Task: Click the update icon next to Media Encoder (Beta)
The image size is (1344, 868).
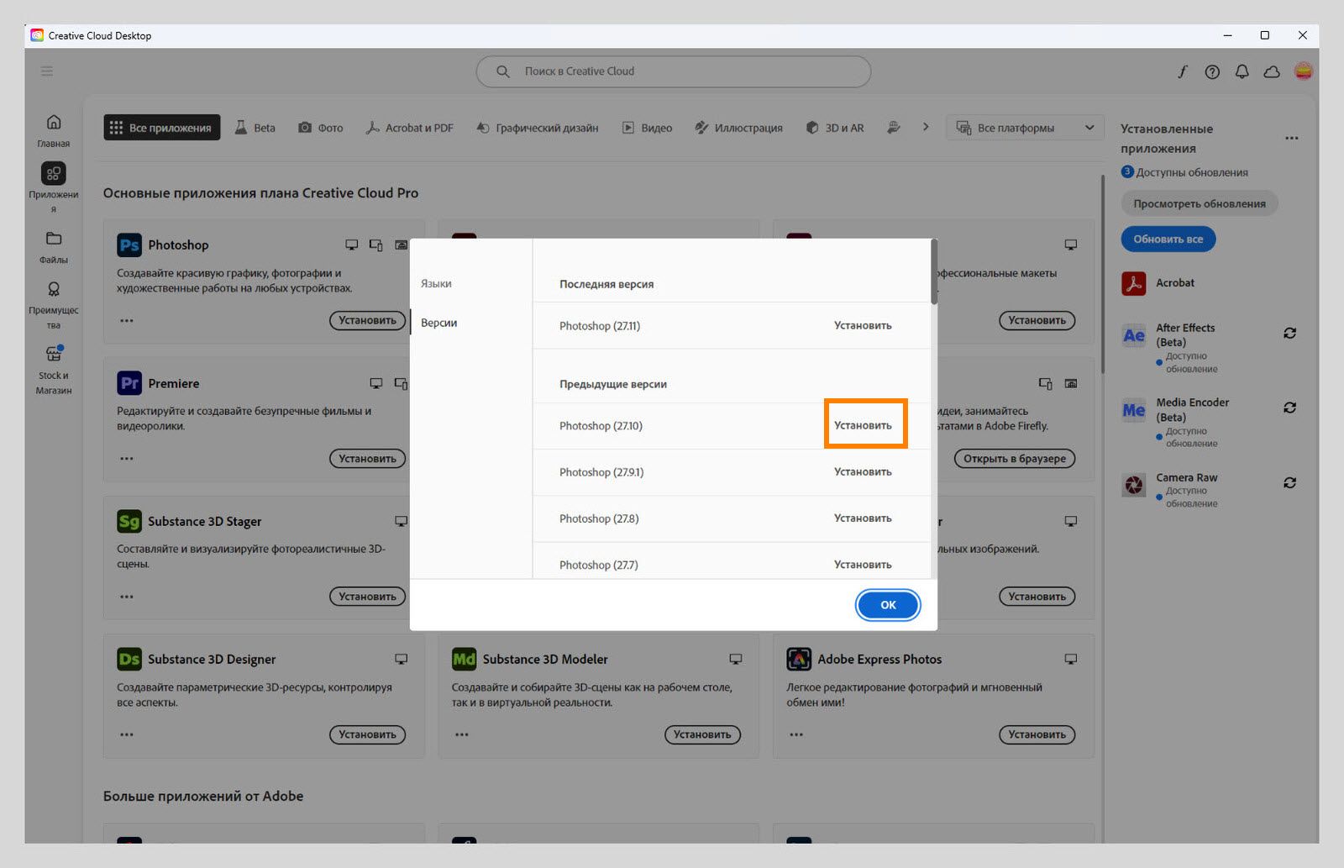Action: click(1290, 408)
